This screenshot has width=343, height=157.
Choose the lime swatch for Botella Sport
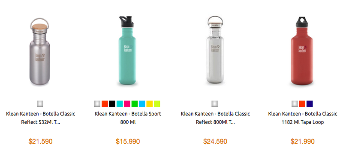[157, 104]
